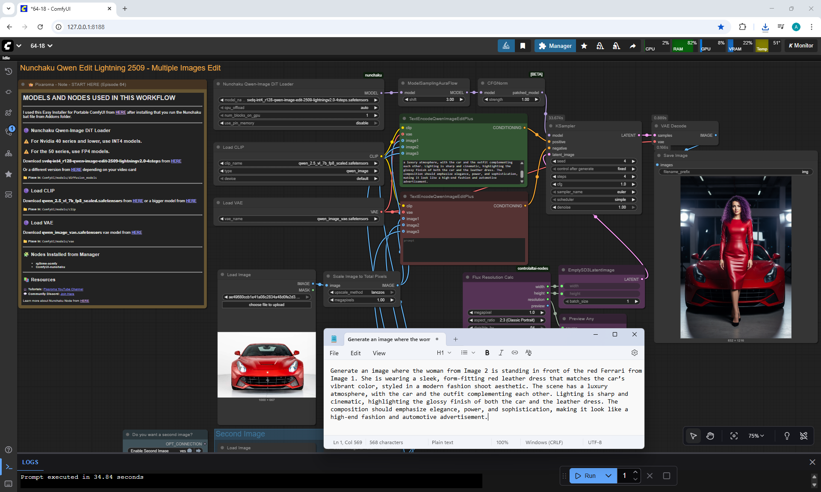This screenshot has height=492, width=821.
Task: Expand the Run button options arrow
Action: click(x=608, y=476)
